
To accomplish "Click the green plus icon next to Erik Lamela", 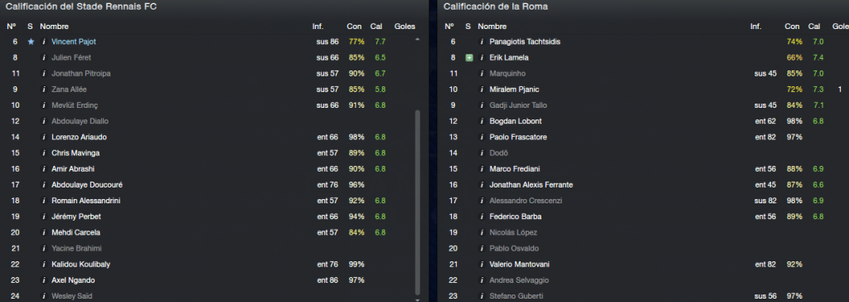I will tap(469, 57).
